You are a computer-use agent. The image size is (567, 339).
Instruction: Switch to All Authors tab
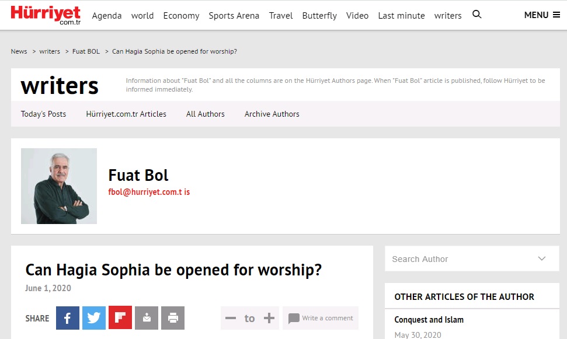tap(206, 114)
